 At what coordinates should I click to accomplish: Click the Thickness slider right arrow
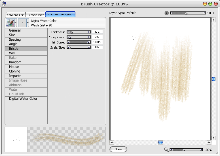tap(89, 32)
